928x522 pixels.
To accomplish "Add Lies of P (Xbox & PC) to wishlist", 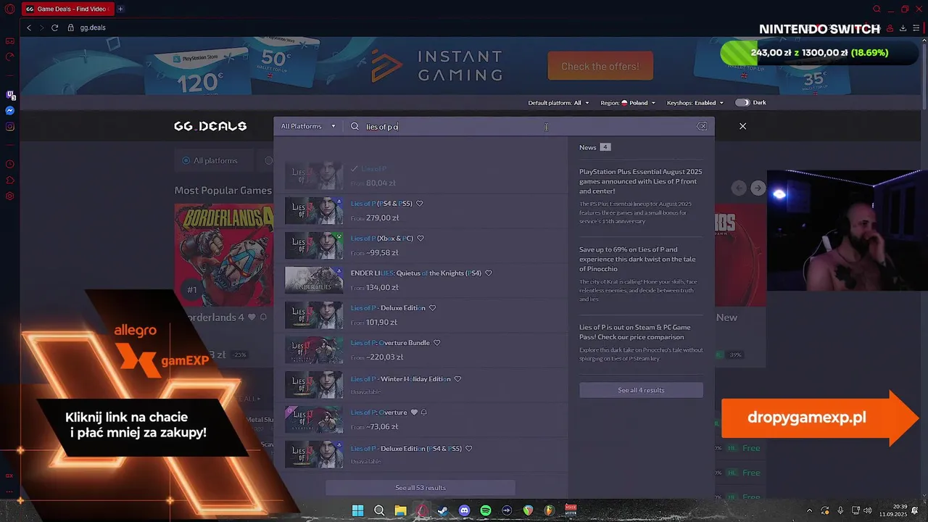I will (420, 239).
